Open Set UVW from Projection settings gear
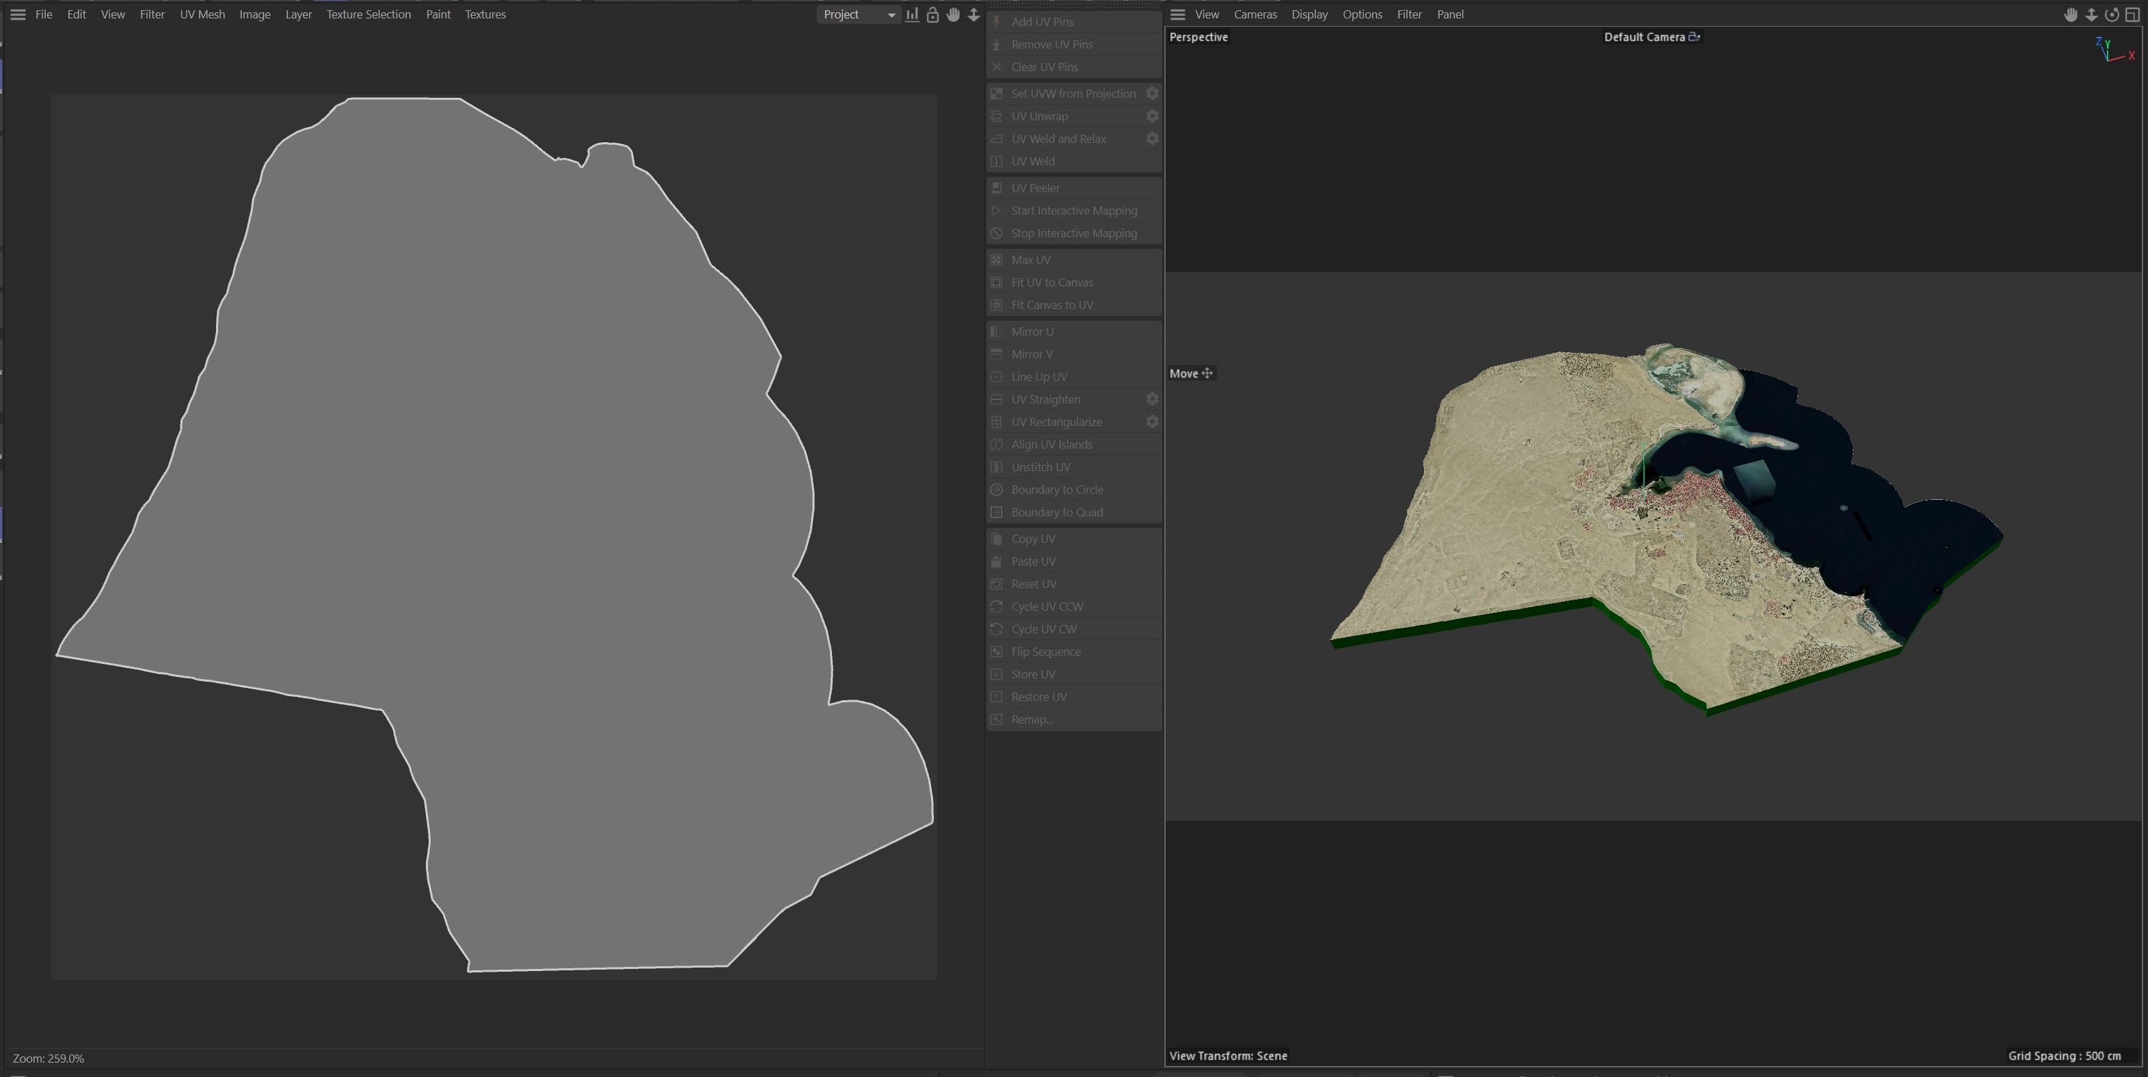The width and height of the screenshot is (2148, 1077). (x=1151, y=94)
